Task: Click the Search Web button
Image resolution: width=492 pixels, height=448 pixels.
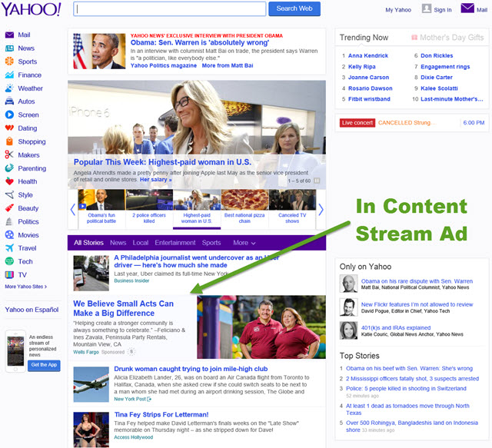Action: [294, 8]
